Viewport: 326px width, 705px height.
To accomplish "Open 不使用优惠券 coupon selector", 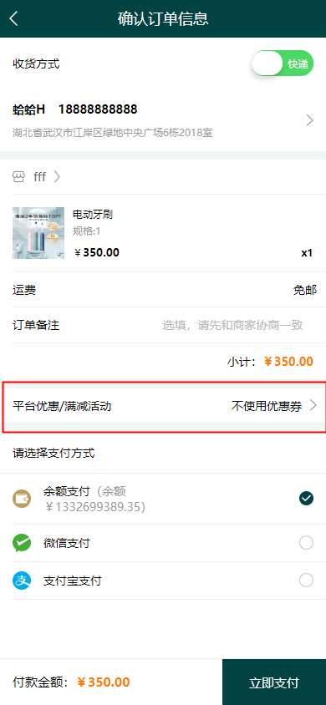I will click(274, 406).
